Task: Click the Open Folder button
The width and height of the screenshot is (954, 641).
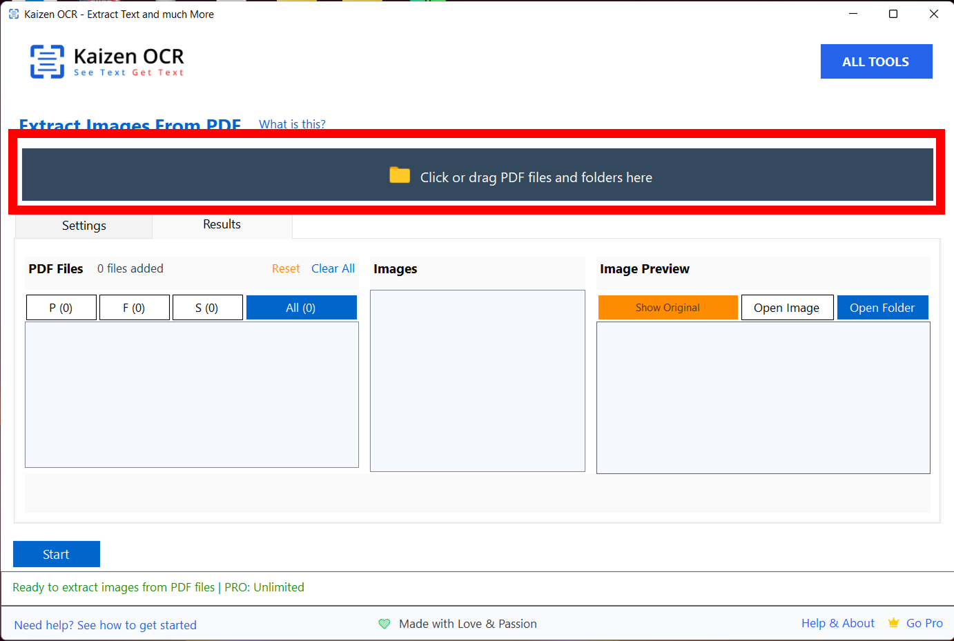Action: [882, 308]
